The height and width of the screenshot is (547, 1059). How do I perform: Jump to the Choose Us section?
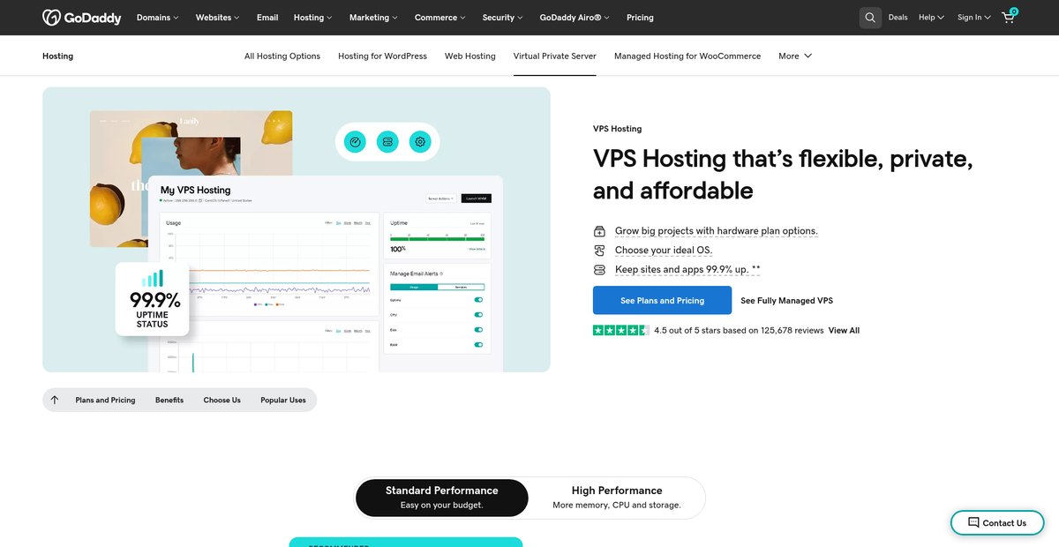coord(222,400)
